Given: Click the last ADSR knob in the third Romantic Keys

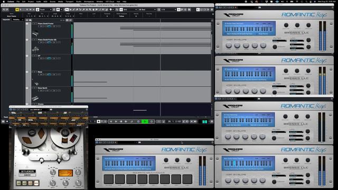Looking at the screenshot, I should (262, 137).
